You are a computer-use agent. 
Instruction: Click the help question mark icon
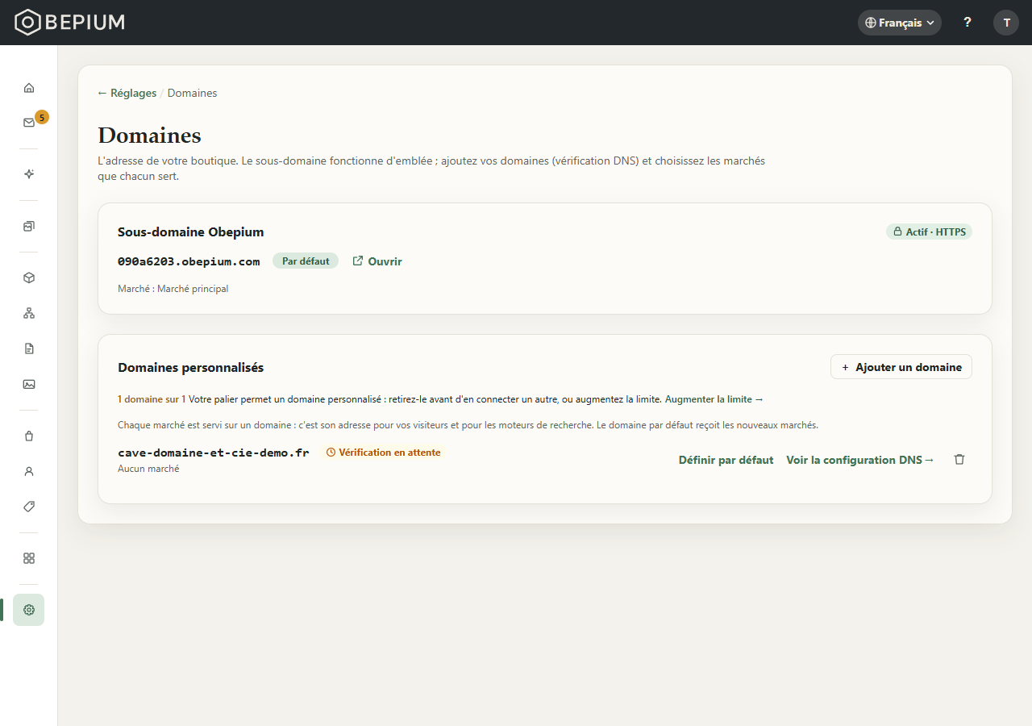[x=967, y=23]
